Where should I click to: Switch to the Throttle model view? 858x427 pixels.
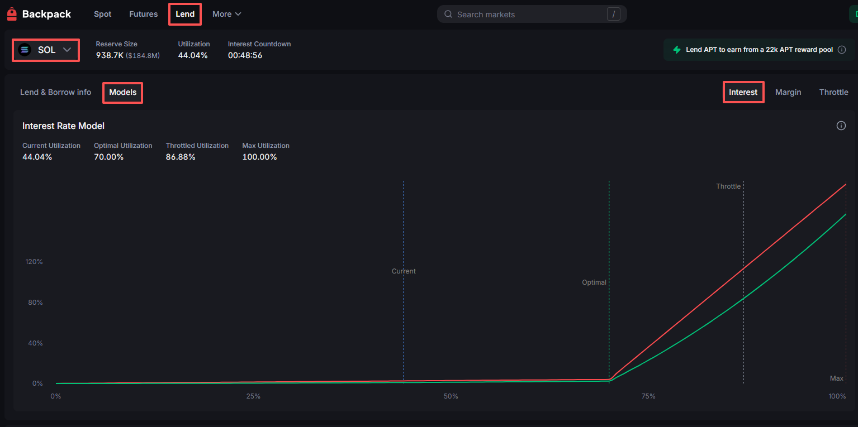(x=833, y=92)
